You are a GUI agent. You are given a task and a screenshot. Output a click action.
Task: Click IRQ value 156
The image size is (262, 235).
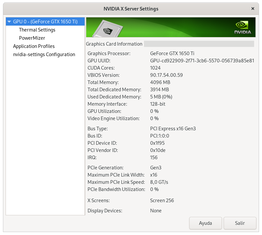click(x=154, y=158)
